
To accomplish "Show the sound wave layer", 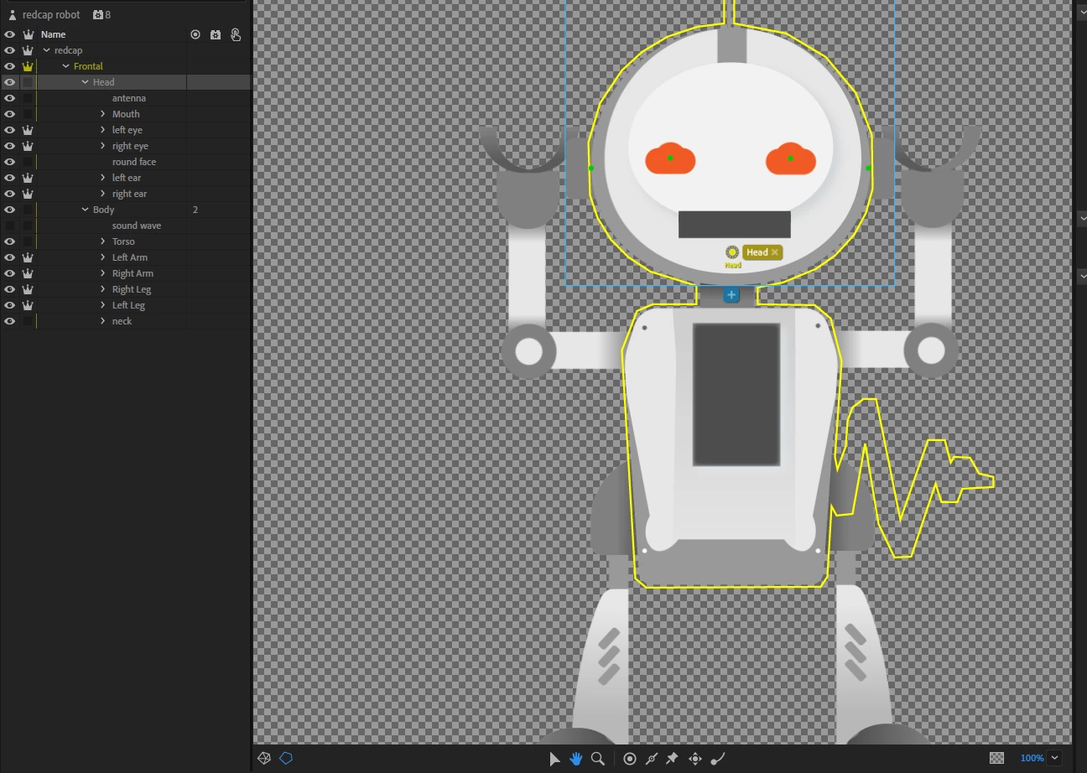I will [10, 226].
